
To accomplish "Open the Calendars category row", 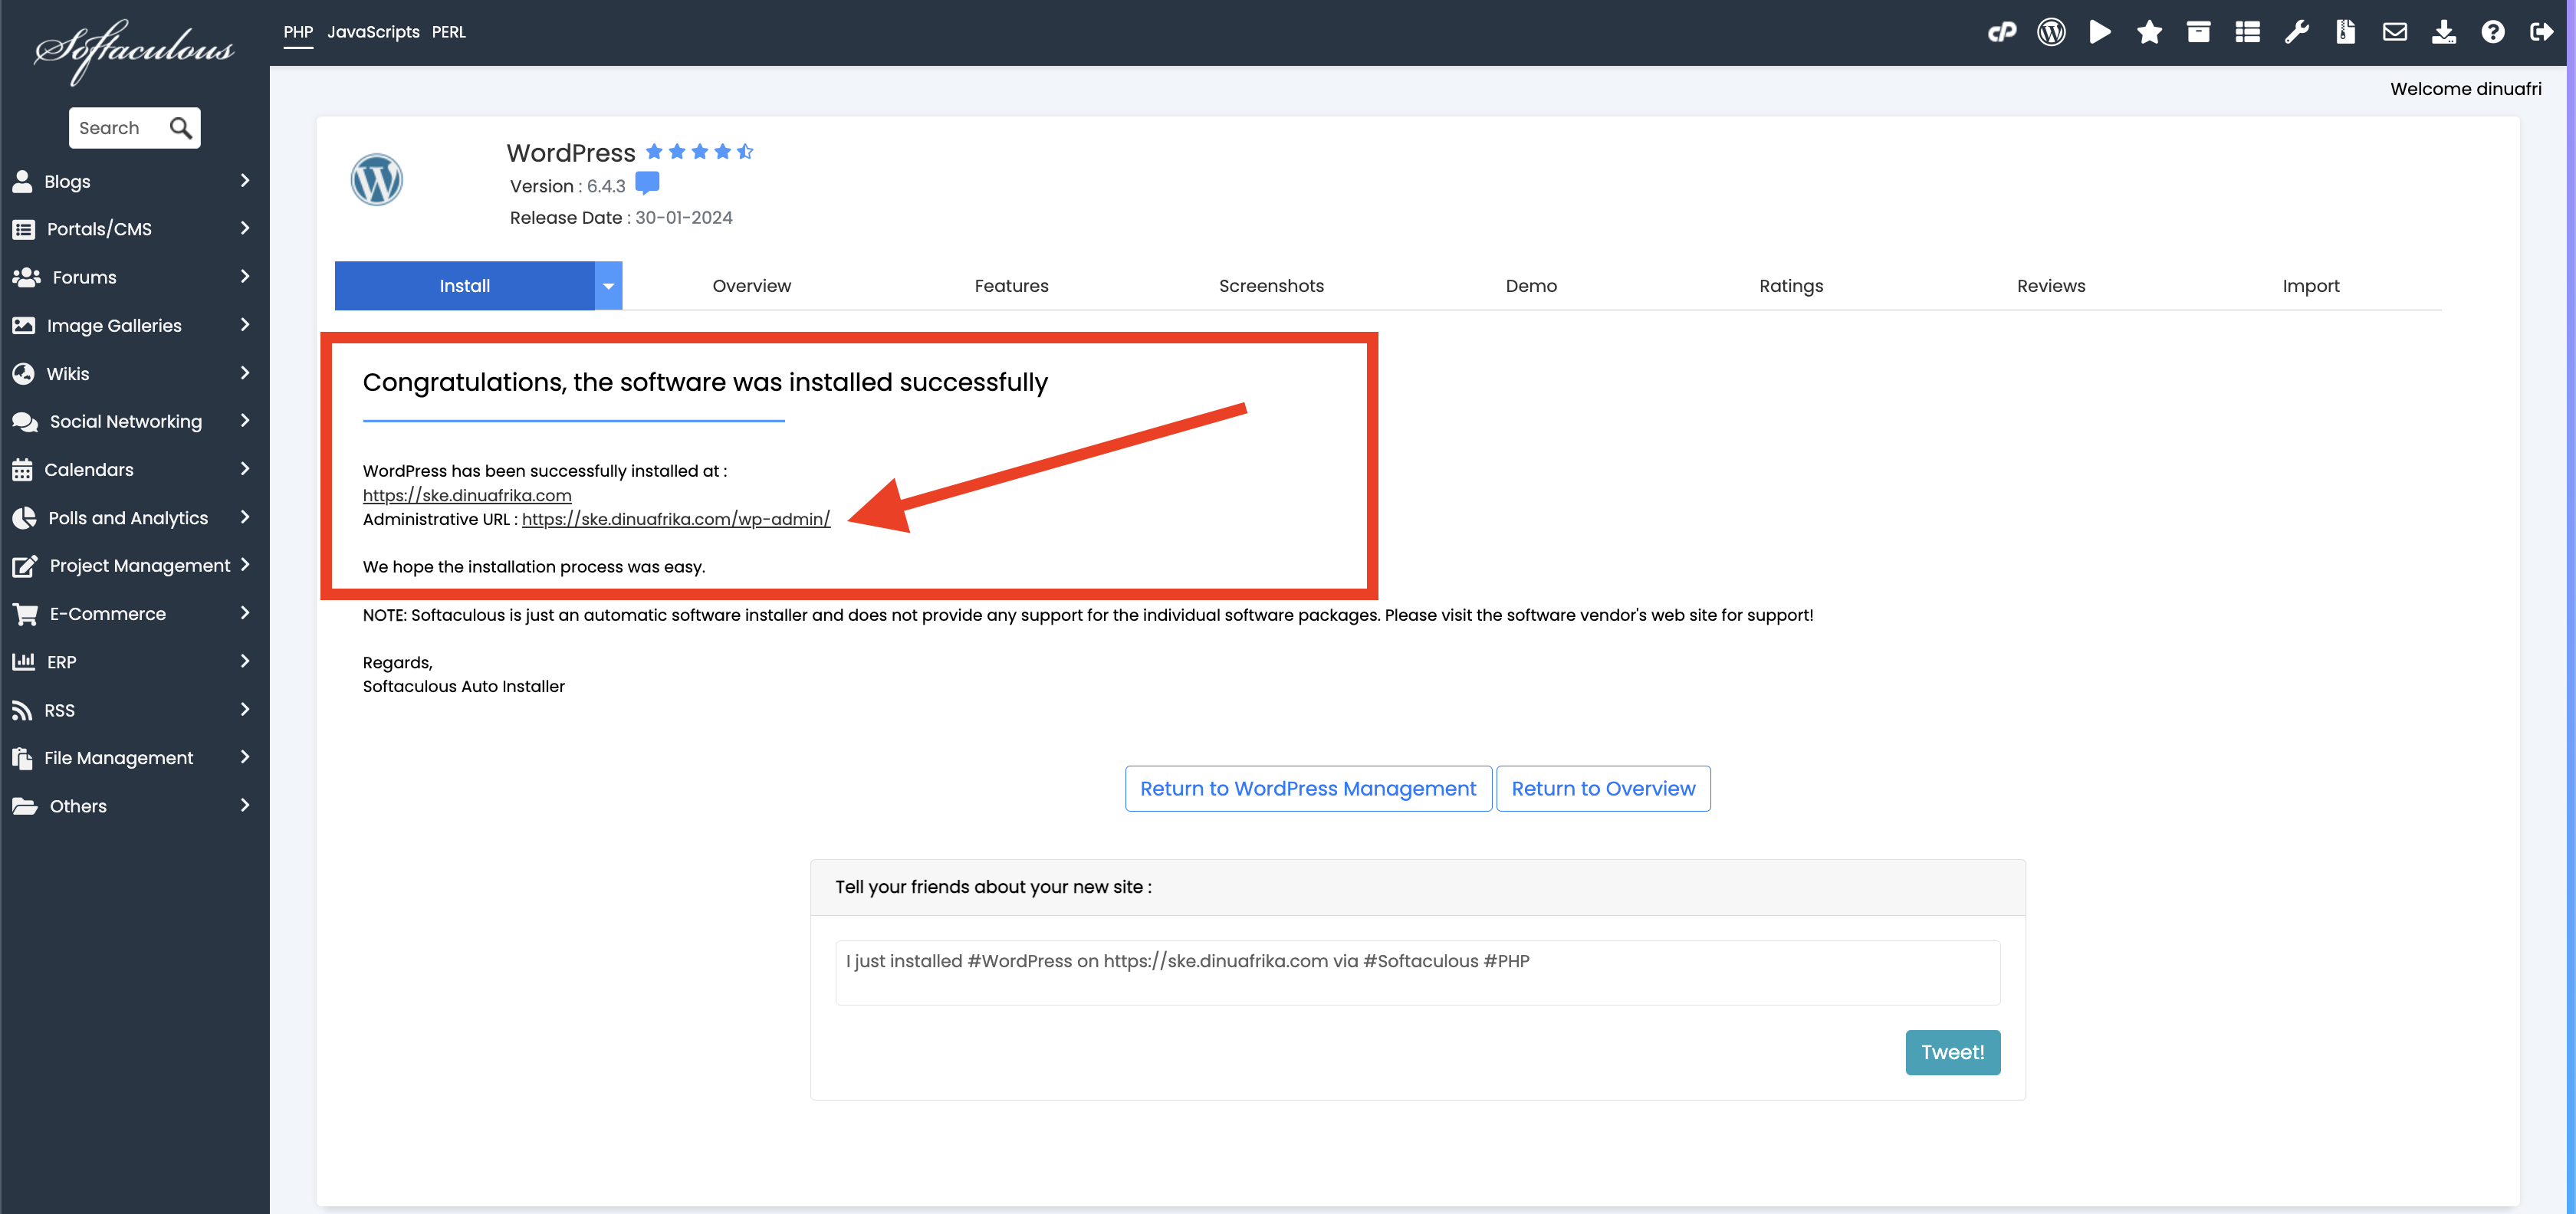I will point(135,469).
